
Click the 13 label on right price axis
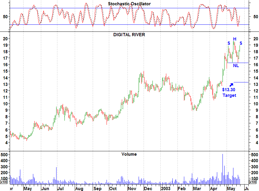click(256, 84)
